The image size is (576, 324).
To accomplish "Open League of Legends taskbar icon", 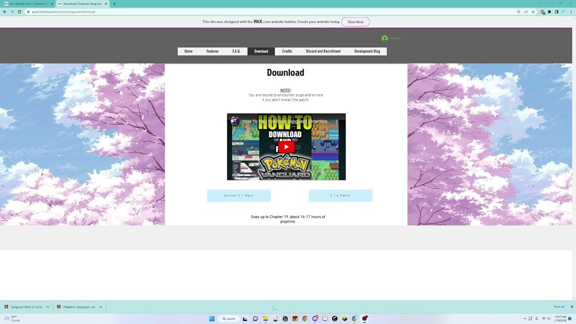I will click(285, 319).
